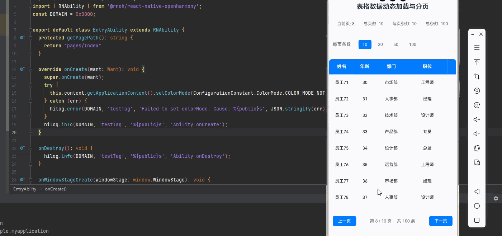Image resolution: width=502 pixels, height=236 pixels.
Task: Collapse the EntryAbility class fold marker
Action: [x=30, y=30]
